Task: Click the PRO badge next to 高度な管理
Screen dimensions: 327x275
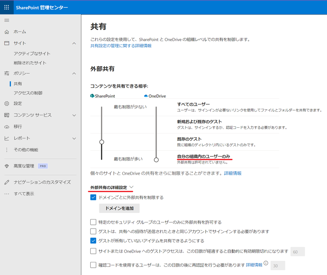Action: pyautogui.click(x=43, y=166)
